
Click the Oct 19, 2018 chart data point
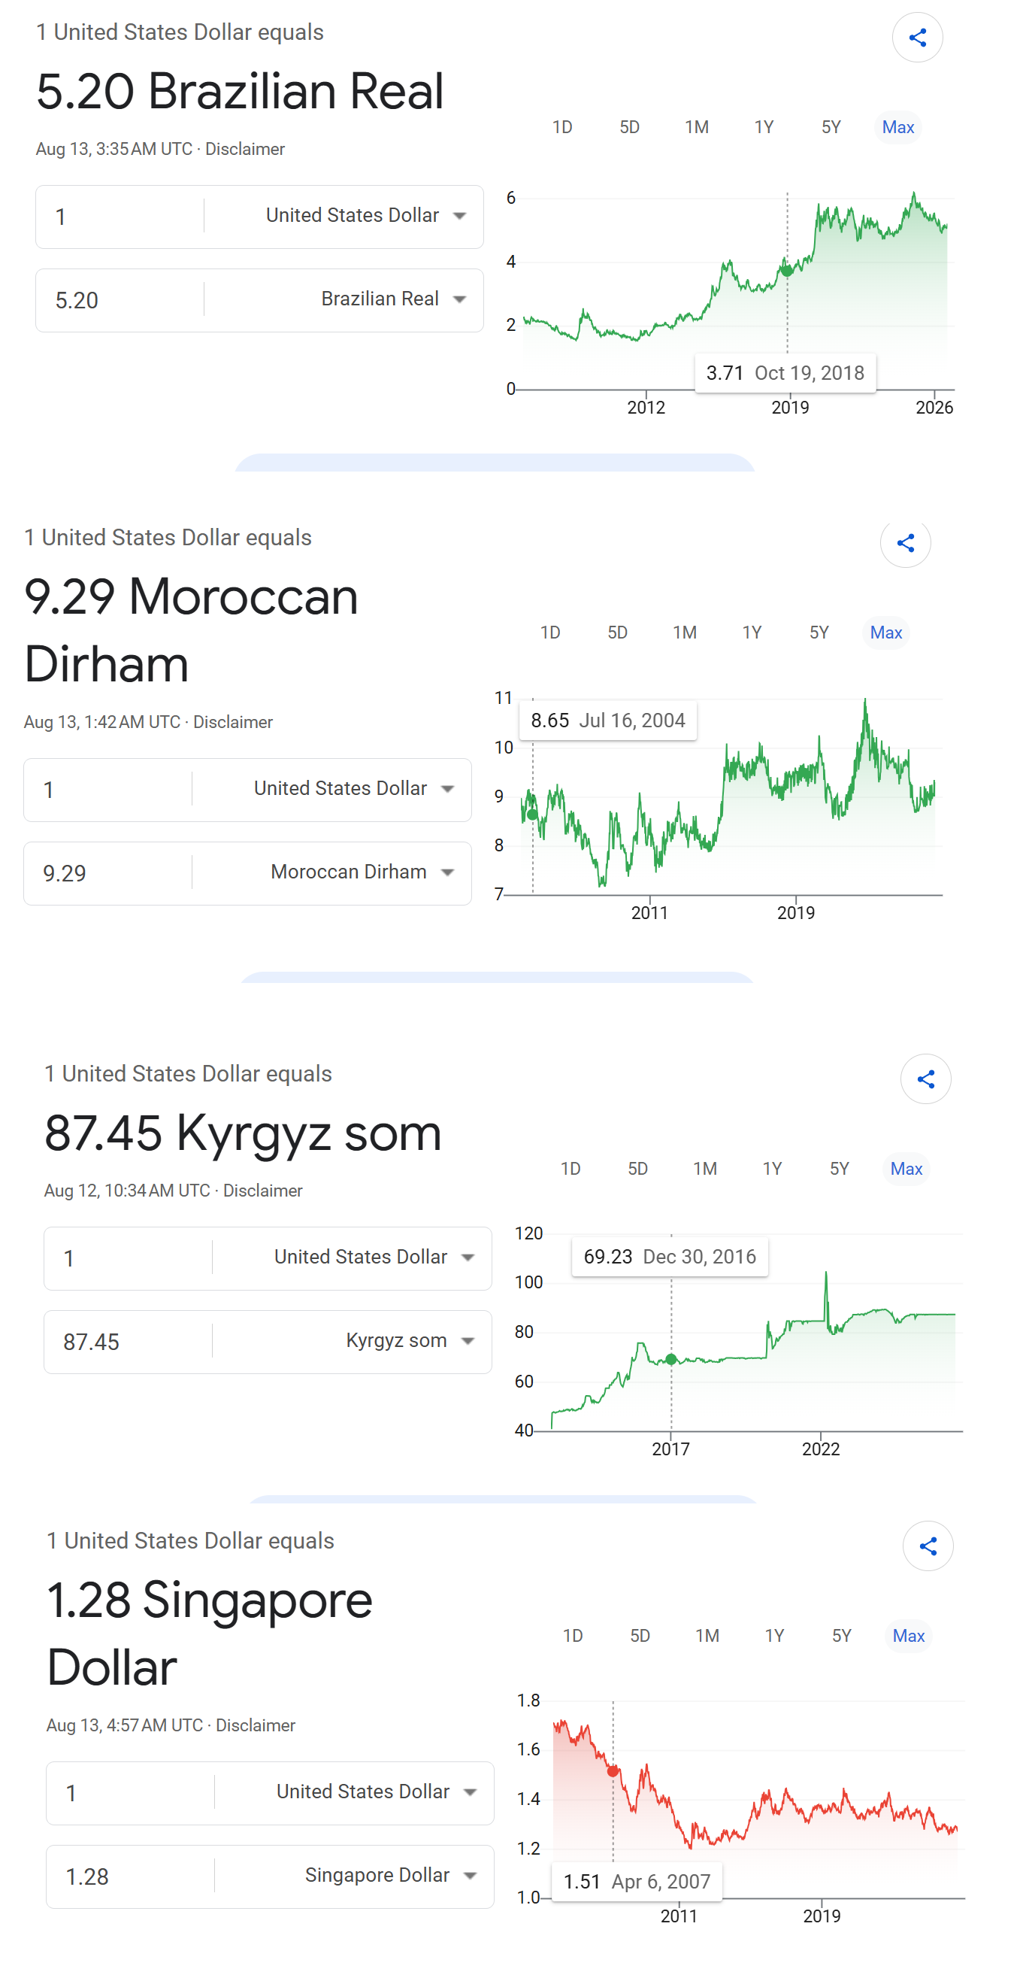[787, 271]
